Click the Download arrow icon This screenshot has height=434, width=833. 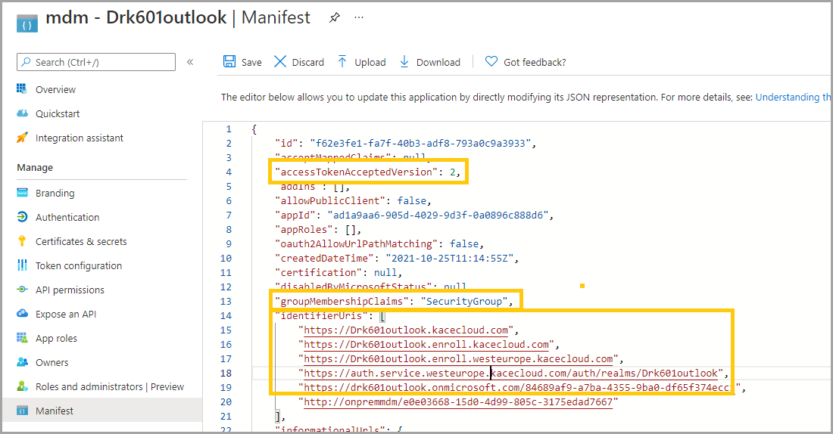404,62
